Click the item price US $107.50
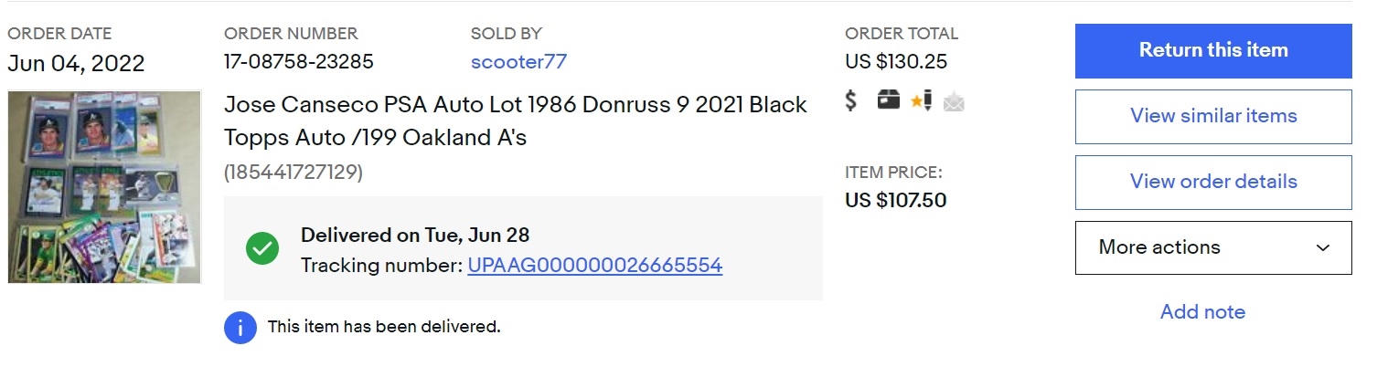The width and height of the screenshot is (1377, 388). click(x=896, y=200)
